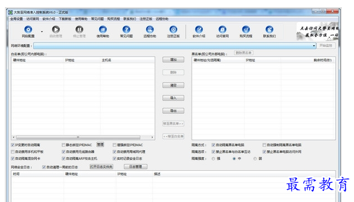Open the 购买流程 shopping cart icon
The height and width of the screenshot is (202, 354).
click(x=246, y=30)
